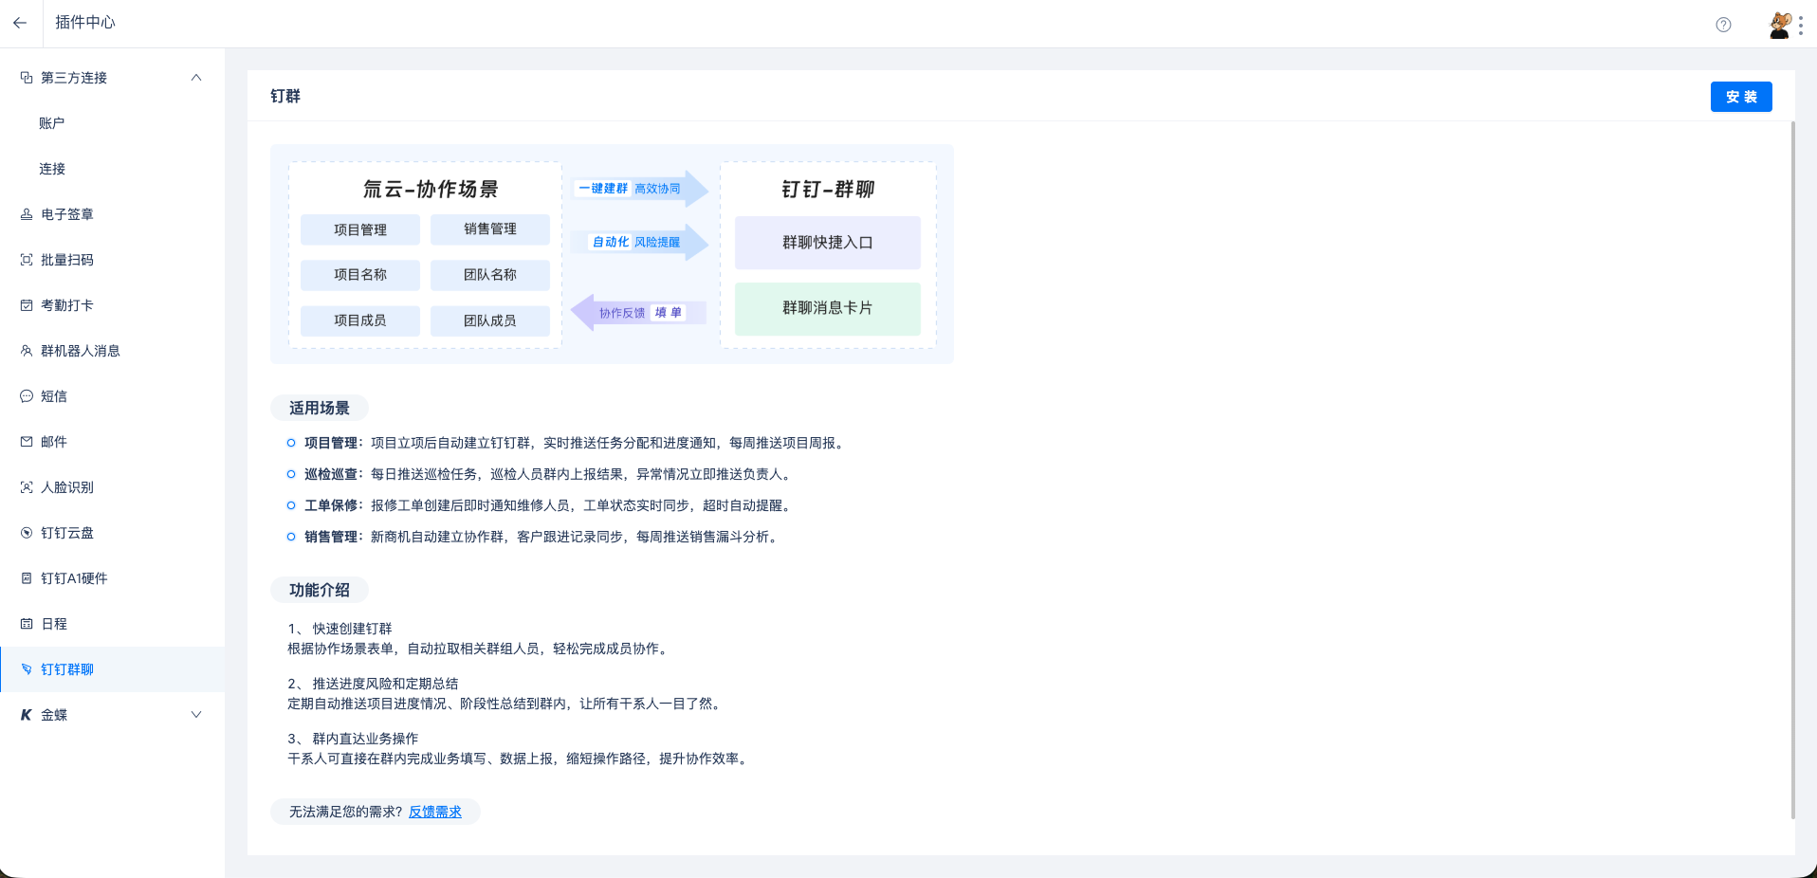Click the 巡检巡查 scenario bullet text
The height and width of the screenshot is (878, 1817).
pos(549,474)
